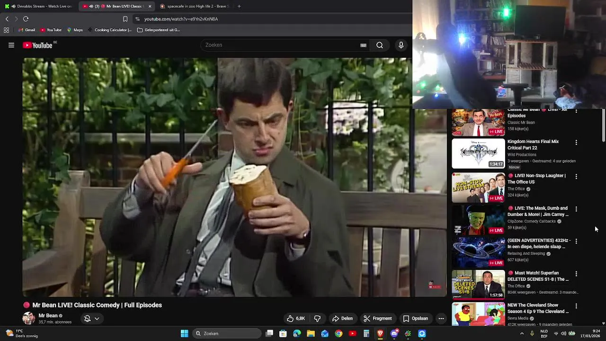Open Microsoft Store from taskbar
Screen dimensions: 606x341
(x=283, y=333)
